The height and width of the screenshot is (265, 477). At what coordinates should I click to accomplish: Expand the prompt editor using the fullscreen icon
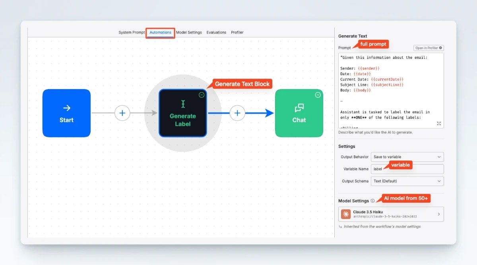tap(439, 124)
